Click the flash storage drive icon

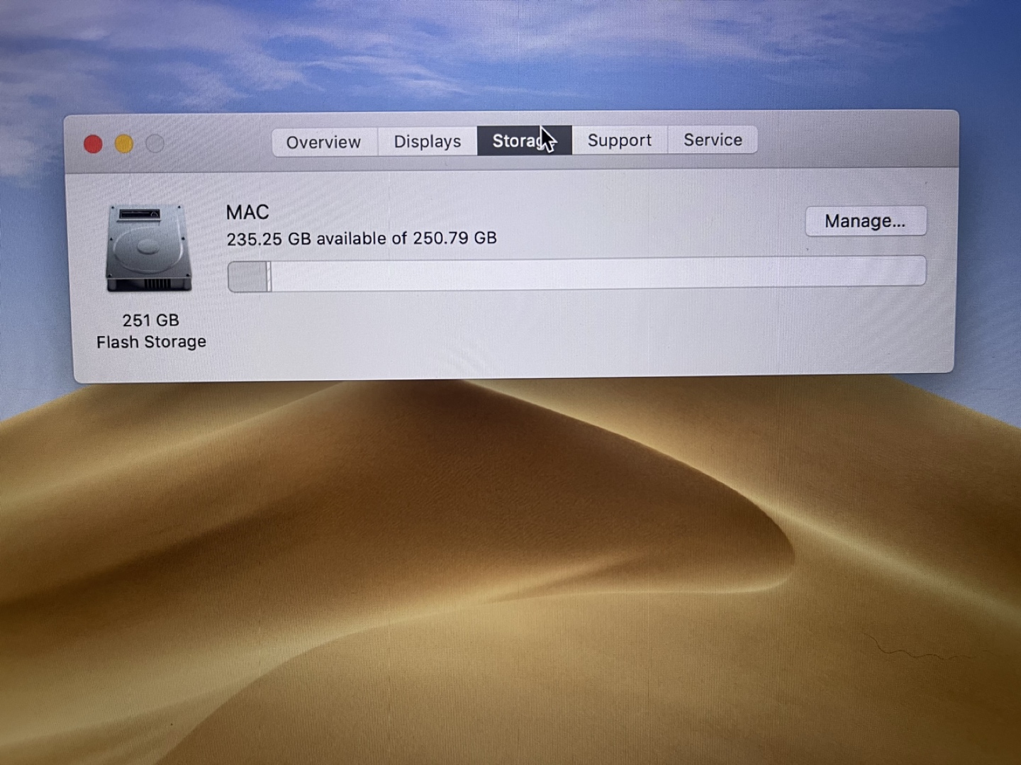[148, 248]
